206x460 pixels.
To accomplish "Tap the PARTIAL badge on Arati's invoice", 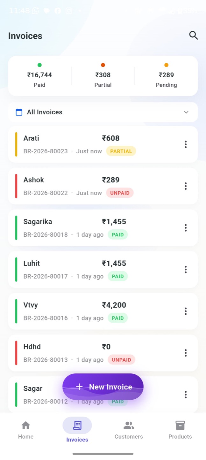I will click(121, 151).
